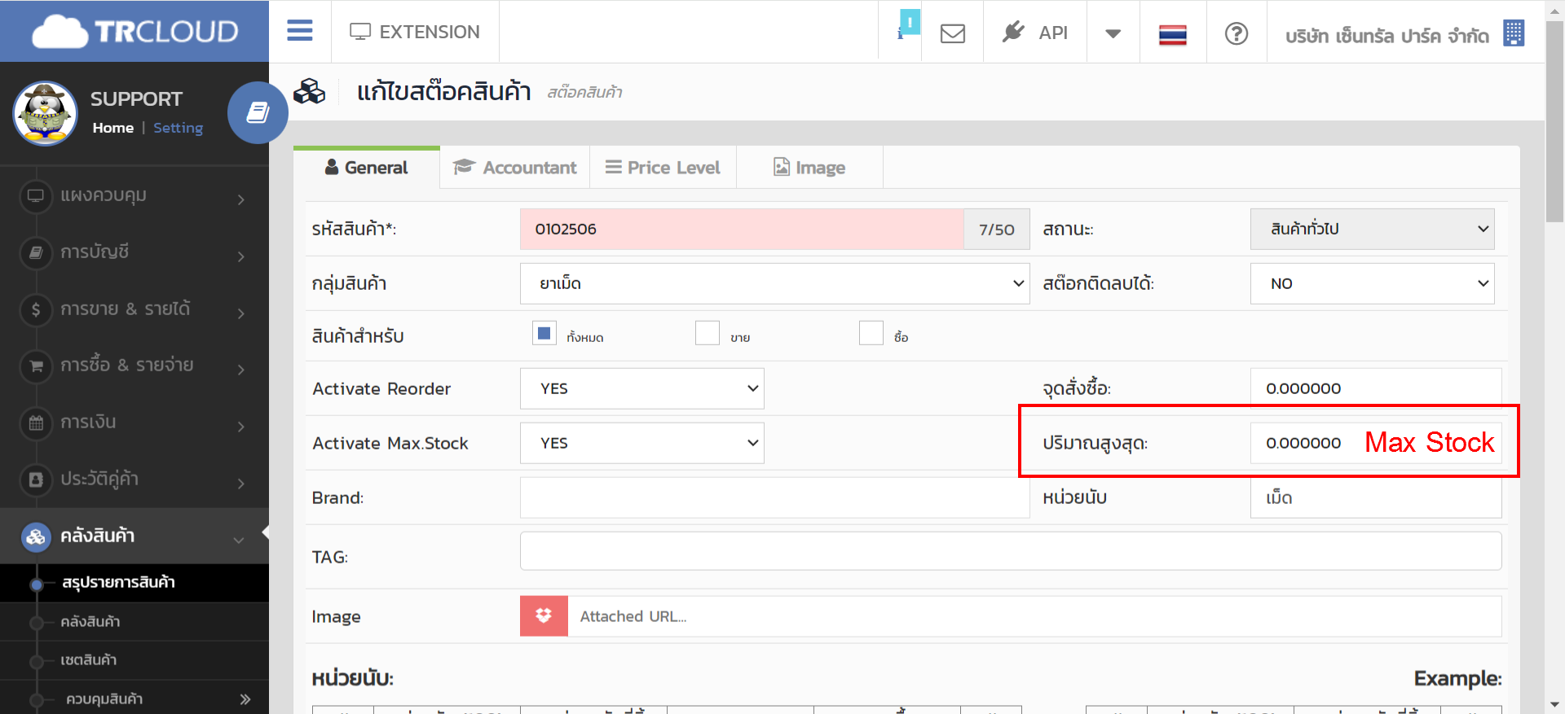Expand การขาย & รายได้ menu
Image resolution: width=1565 pixels, height=714 pixels.
[134, 309]
